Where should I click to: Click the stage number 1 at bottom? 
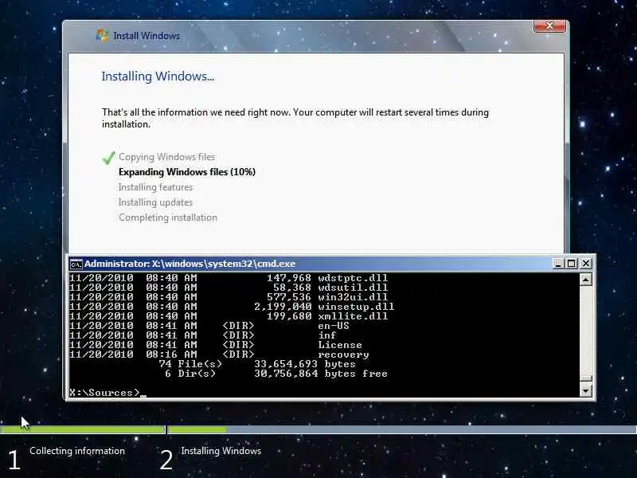point(14,460)
